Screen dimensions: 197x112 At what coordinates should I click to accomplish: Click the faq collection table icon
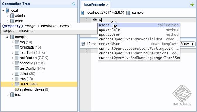17,42
